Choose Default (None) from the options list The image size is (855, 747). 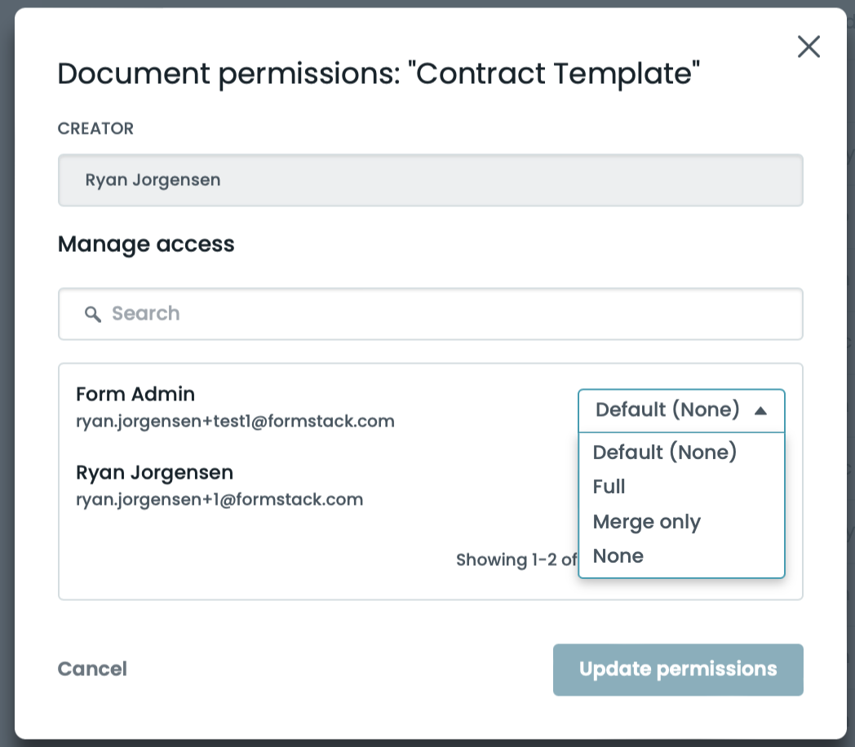[665, 452]
